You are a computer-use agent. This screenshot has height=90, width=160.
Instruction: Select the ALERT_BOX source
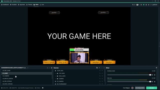click(60, 71)
